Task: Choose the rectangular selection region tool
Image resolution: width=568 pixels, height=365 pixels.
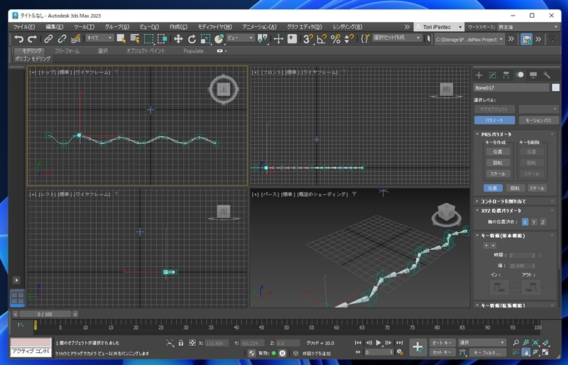Action: 148,39
